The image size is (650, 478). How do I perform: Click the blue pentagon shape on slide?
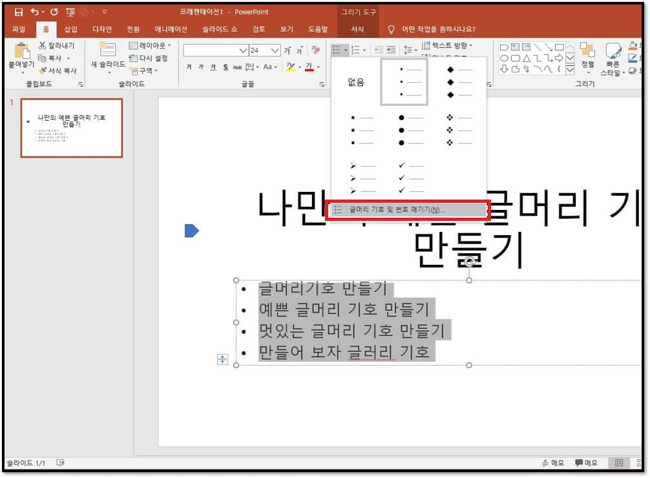pos(191,231)
